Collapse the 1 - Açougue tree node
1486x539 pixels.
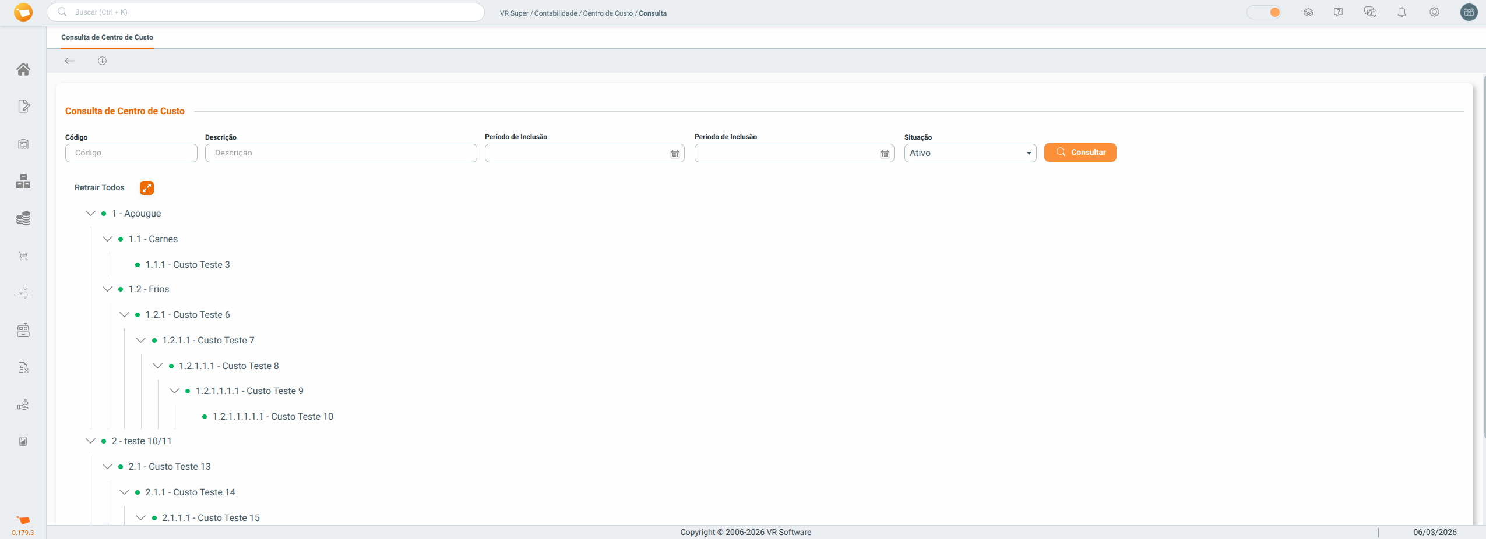pyautogui.click(x=90, y=214)
